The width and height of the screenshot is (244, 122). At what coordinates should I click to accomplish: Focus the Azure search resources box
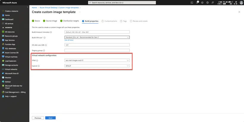tap(122, 3)
